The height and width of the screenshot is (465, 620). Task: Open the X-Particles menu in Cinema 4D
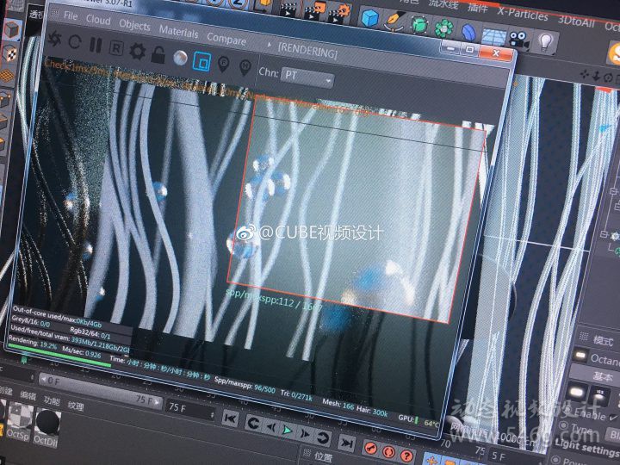(x=523, y=14)
